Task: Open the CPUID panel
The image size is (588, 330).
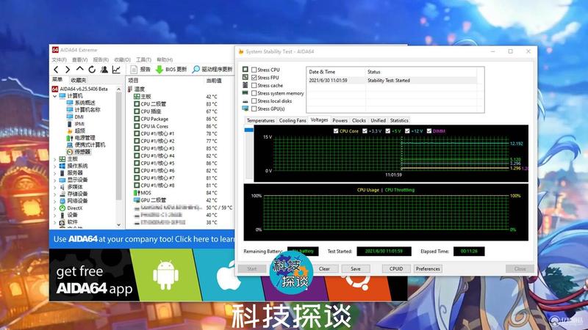Action: tap(396, 268)
